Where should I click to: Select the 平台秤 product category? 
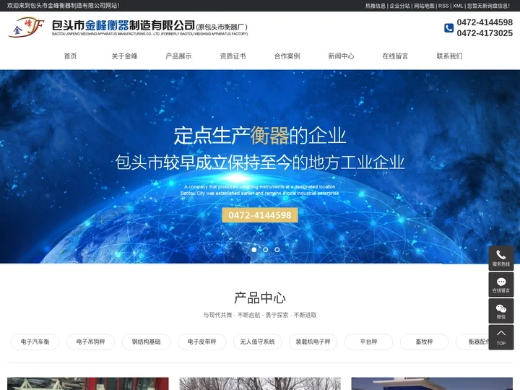[x=369, y=342]
